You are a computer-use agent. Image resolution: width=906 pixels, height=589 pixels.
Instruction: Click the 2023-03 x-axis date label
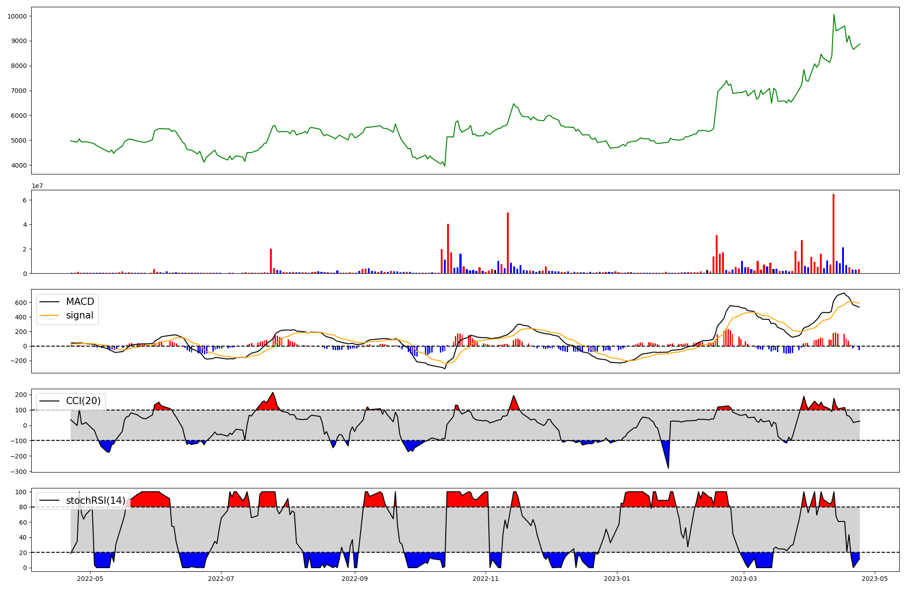[x=744, y=579]
